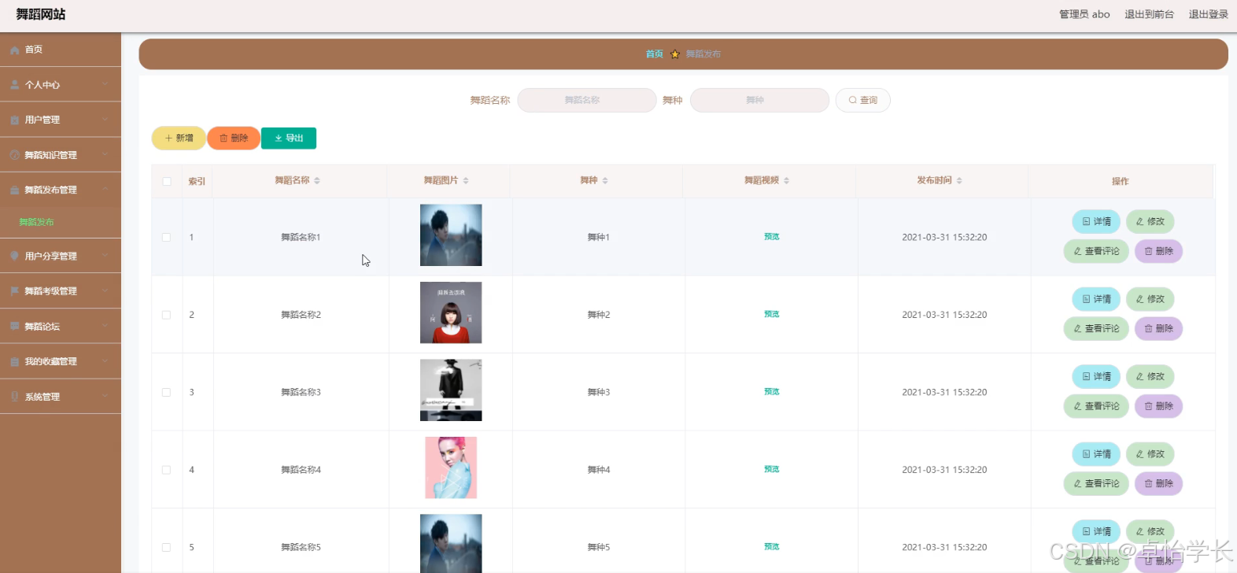
Task: Expand the 舞蹈知识管理 sidebar chevron
Action: tap(105, 155)
